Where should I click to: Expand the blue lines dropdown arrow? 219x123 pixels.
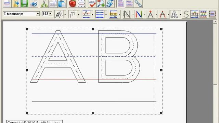[106, 14]
